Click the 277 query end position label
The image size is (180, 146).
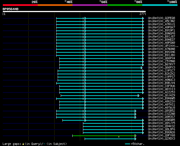pyautogui.click(x=142, y=14)
